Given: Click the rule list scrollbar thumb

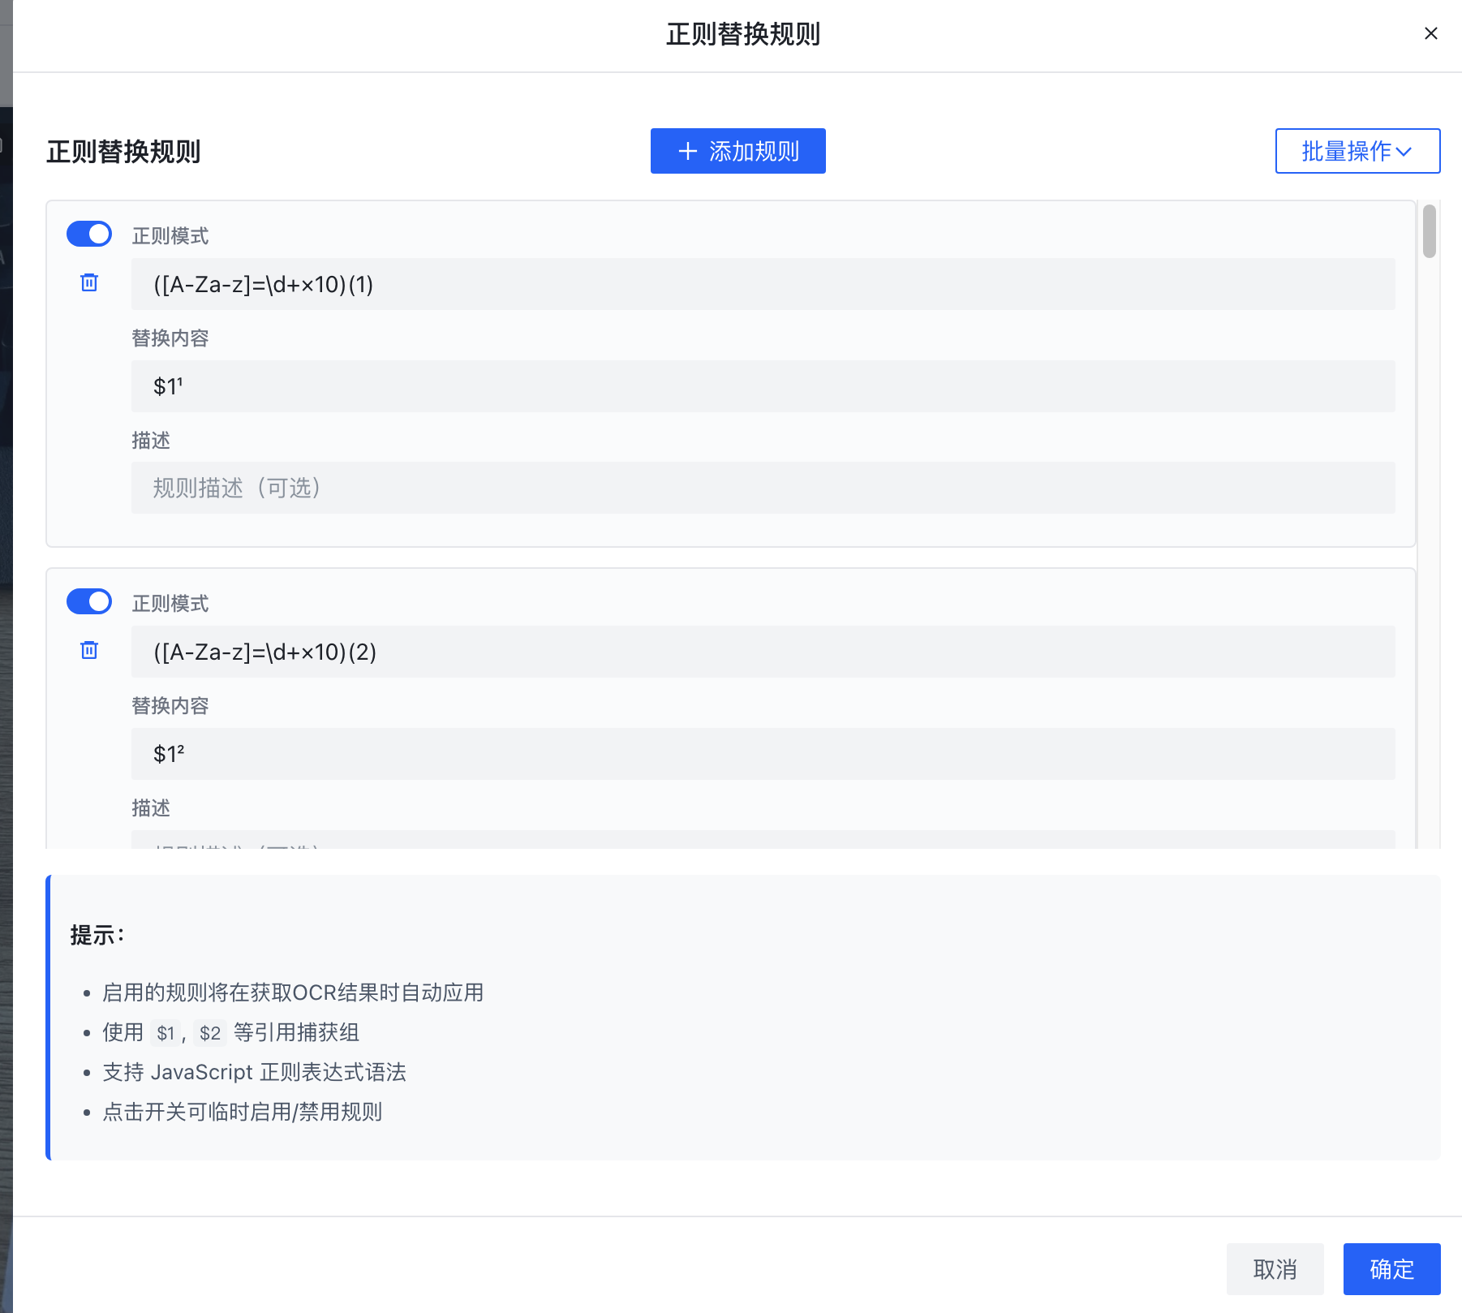Looking at the screenshot, I should point(1430,231).
